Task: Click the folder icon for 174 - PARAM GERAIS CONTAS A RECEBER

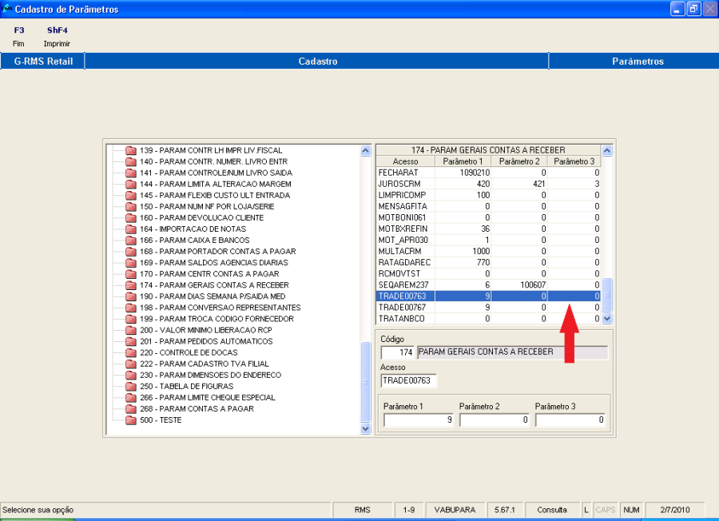Action: (131, 285)
